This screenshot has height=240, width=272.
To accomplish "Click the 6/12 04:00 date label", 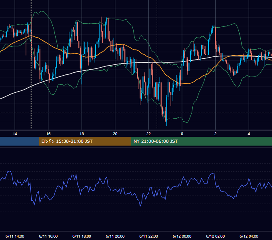I will (x=249, y=236).
